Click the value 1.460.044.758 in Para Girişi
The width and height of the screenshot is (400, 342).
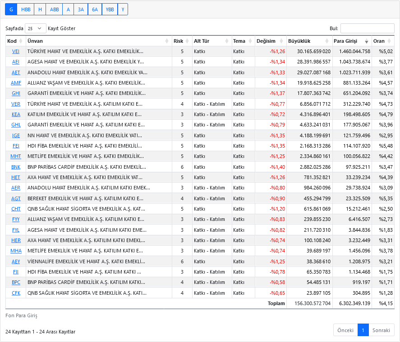coord(354,51)
